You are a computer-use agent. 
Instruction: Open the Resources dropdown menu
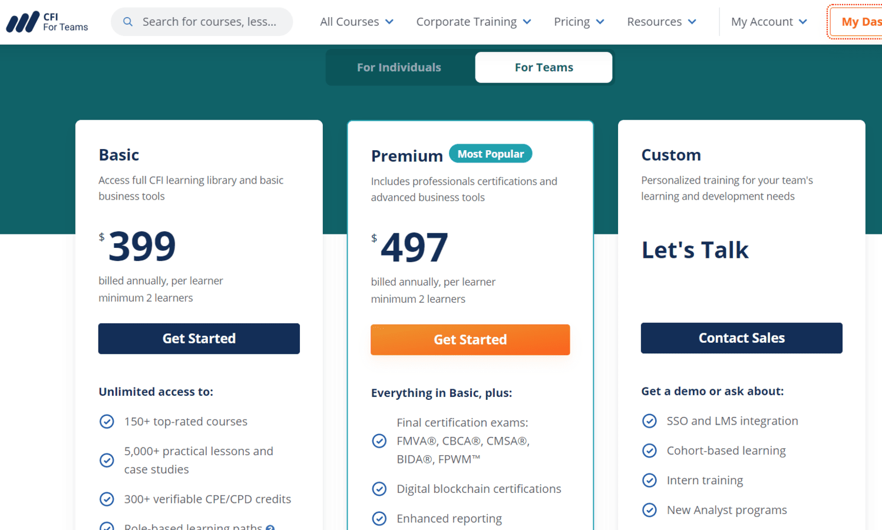(661, 21)
